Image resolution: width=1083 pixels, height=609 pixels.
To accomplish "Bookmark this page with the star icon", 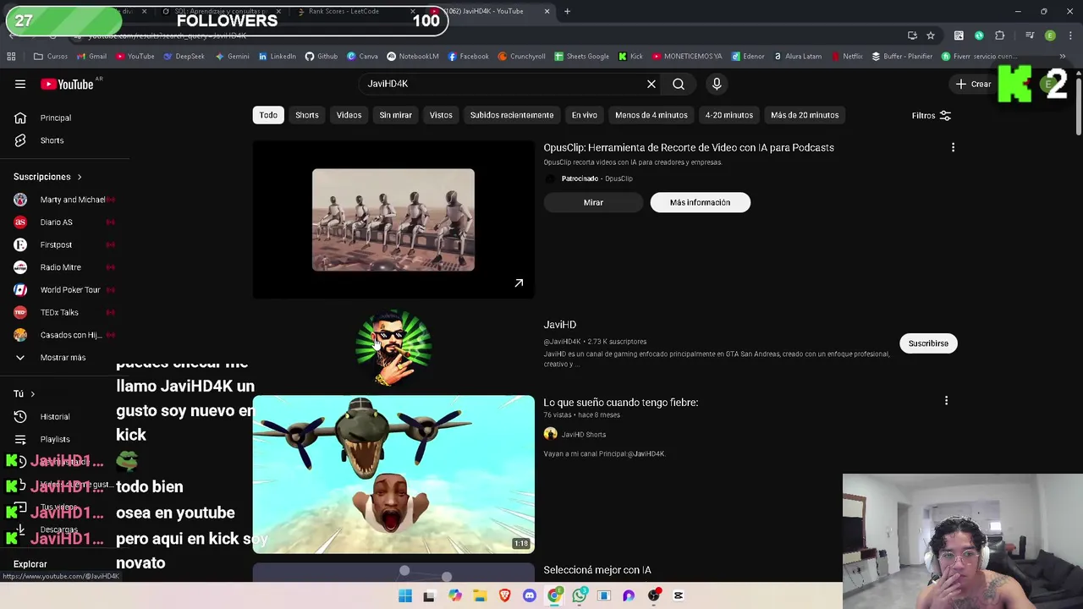I will [x=931, y=36].
